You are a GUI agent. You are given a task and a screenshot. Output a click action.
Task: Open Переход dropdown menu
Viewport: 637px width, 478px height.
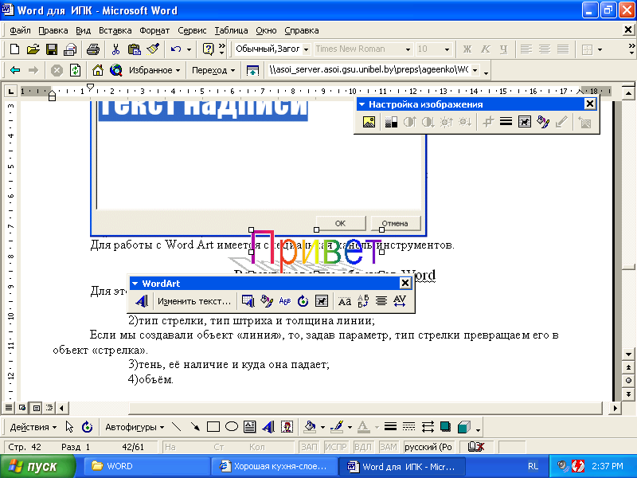coord(213,70)
